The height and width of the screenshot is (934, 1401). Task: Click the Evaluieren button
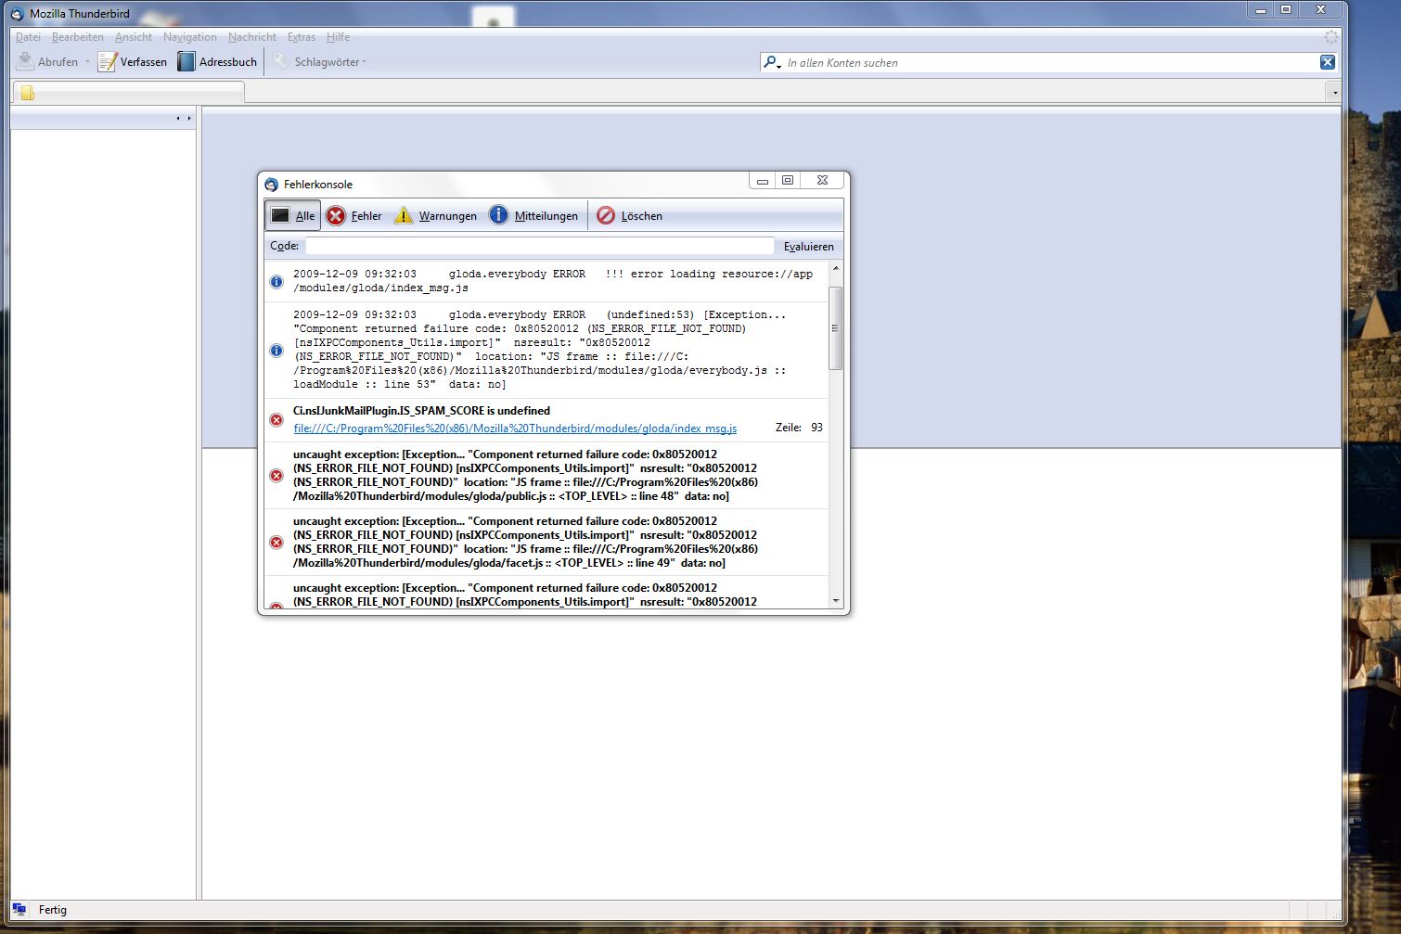(x=809, y=247)
